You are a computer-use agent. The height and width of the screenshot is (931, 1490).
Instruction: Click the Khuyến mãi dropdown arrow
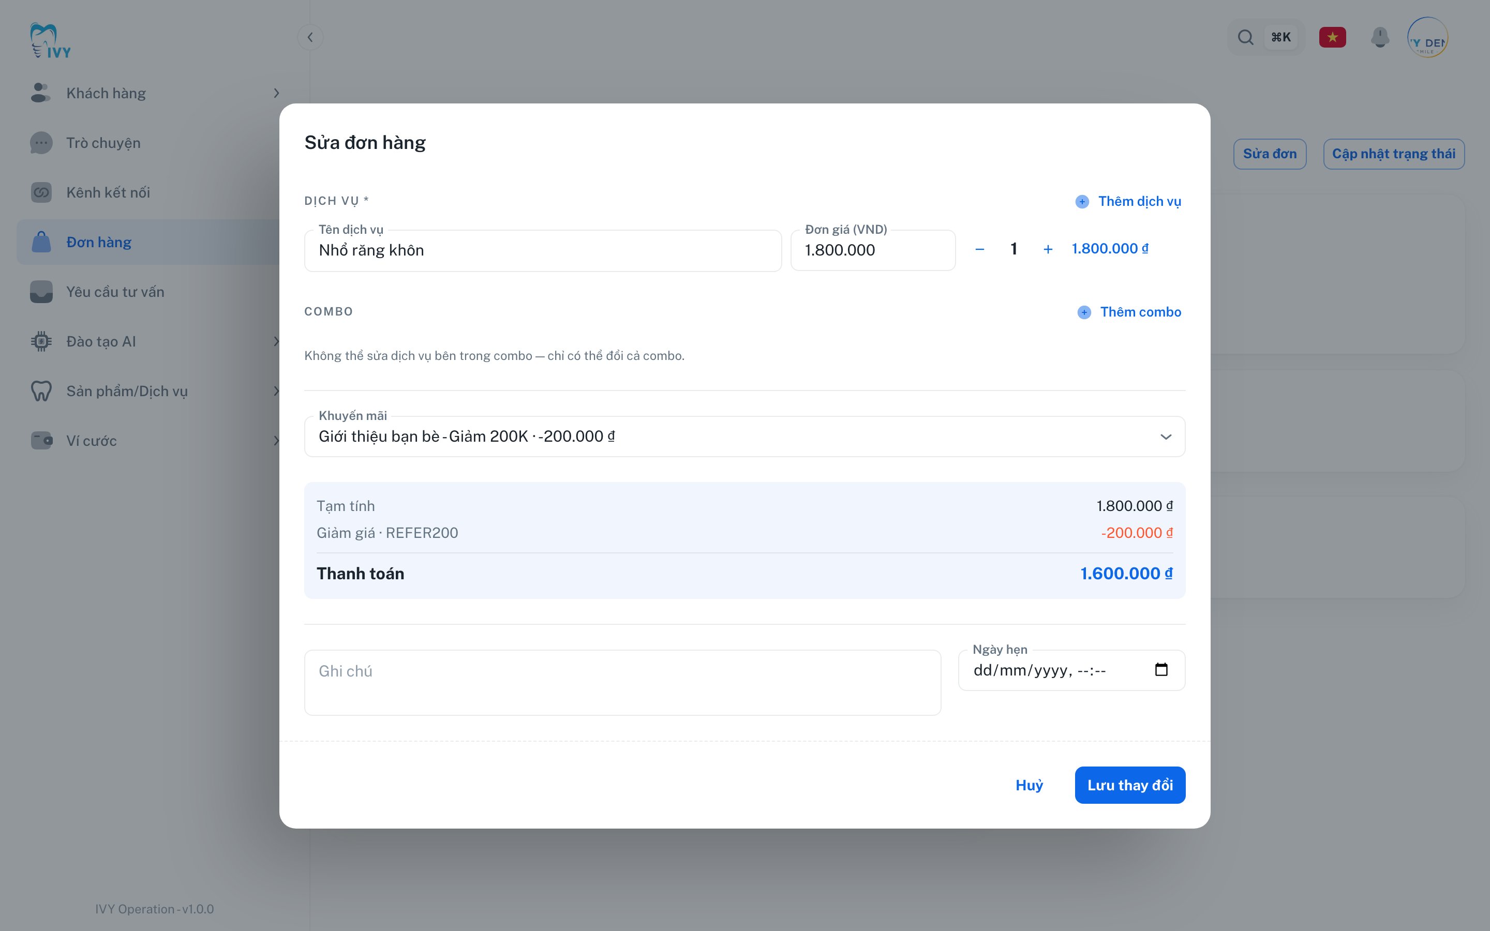tap(1166, 437)
